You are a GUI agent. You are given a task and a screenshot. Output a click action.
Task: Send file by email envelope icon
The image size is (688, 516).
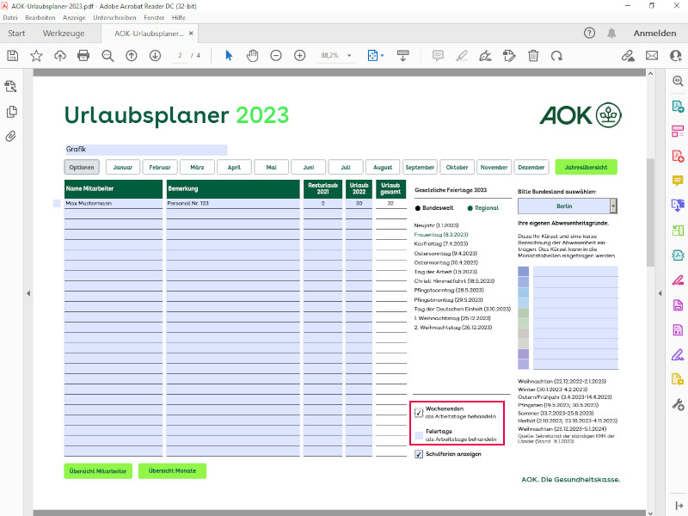[x=652, y=56]
